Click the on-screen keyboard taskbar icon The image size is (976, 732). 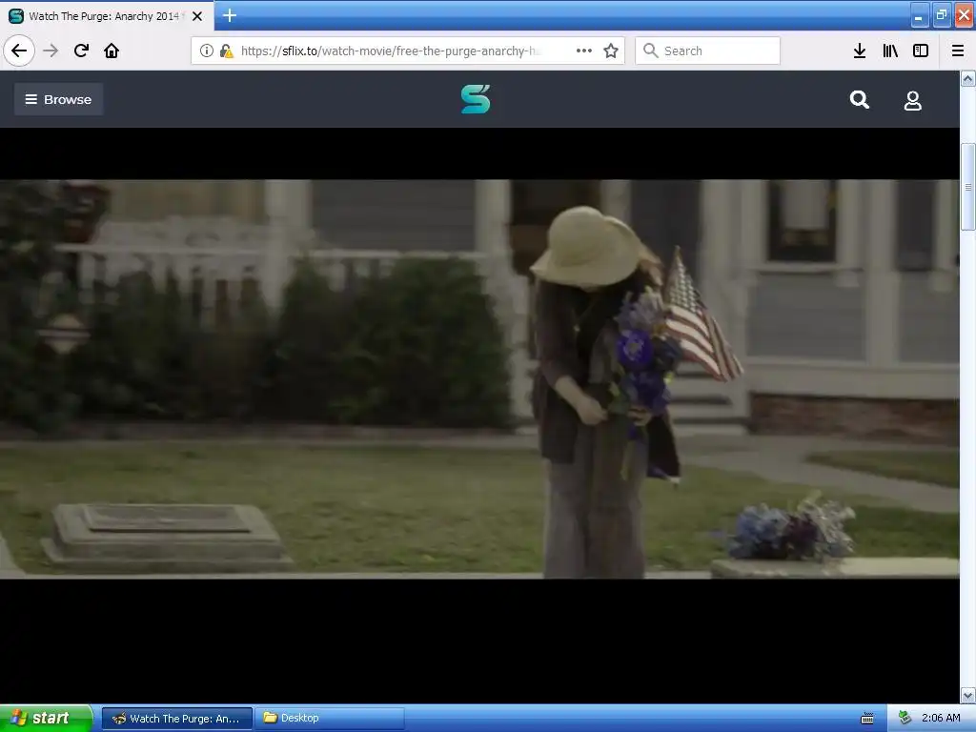[867, 719]
